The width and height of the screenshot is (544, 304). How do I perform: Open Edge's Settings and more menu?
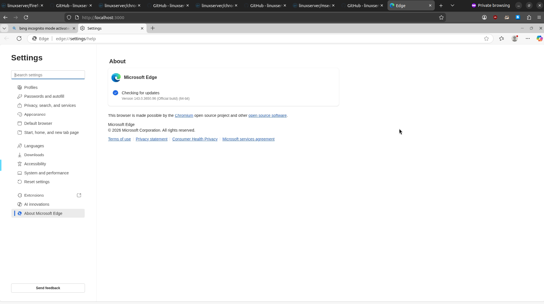pyautogui.click(x=528, y=38)
